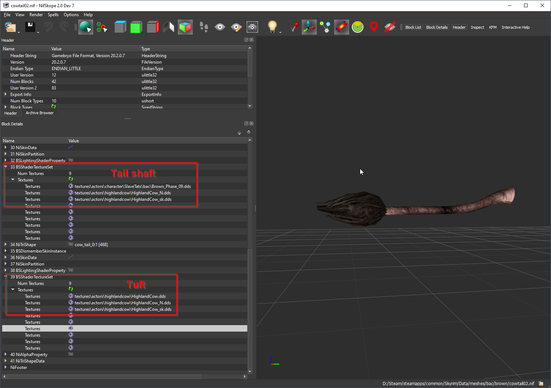
Task: Click the Flip view icon
Action: click(x=169, y=27)
